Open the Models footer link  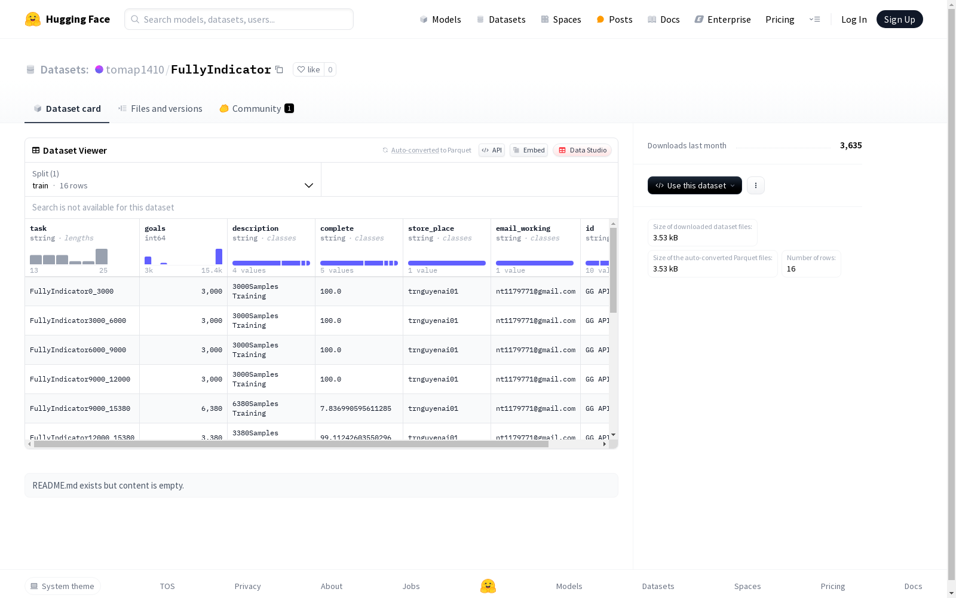point(569,586)
